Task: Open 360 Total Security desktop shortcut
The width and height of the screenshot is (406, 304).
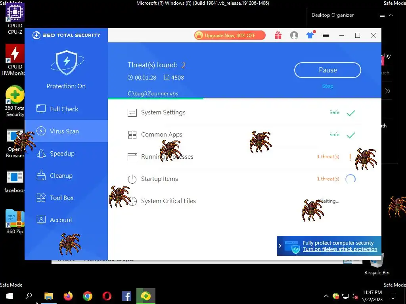Action: [x=15, y=101]
